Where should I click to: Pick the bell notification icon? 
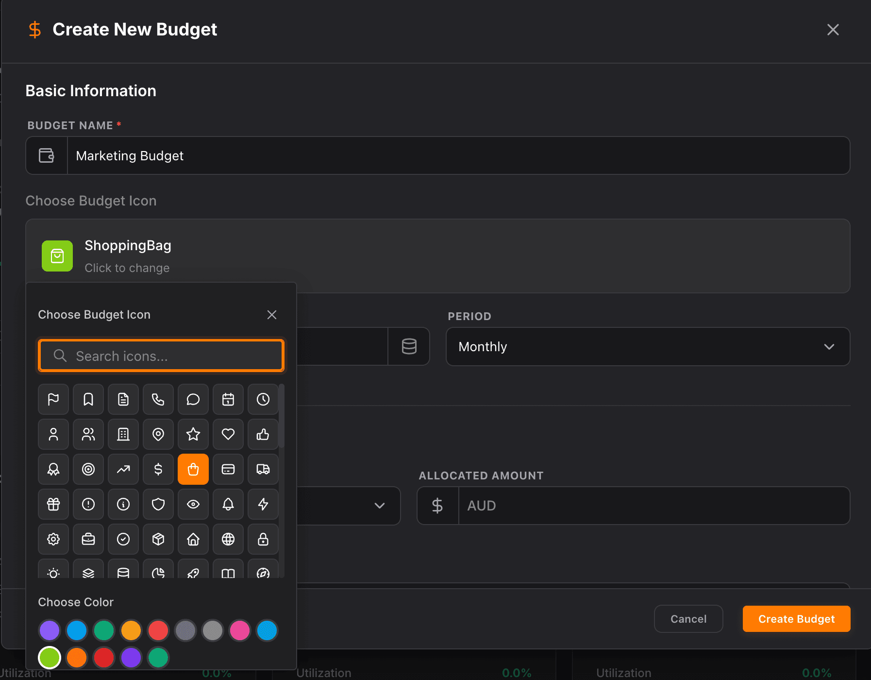228,504
